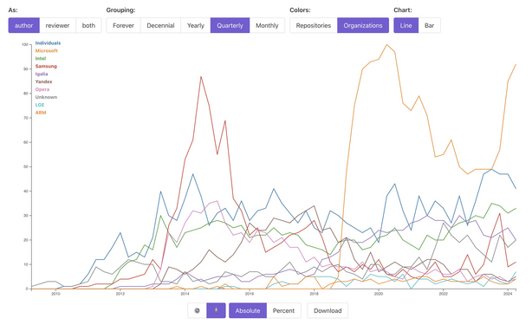Select the purple person icon toggle below chart
Viewport: 532px width, 325px height.
216,310
